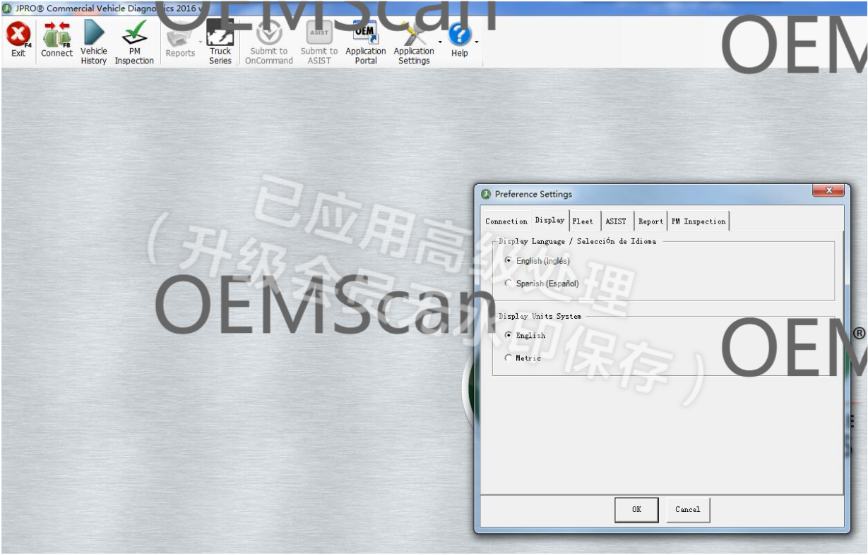The image size is (868, 555).
Task: Open Application Settings from the toolbar
Action: point(414,43)
